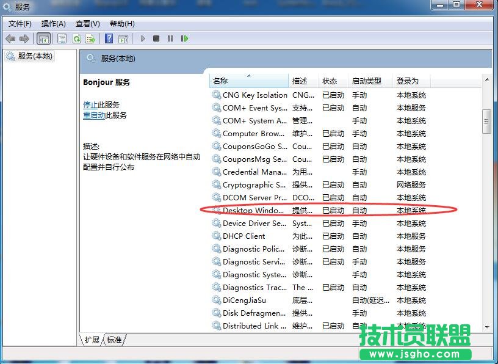498x364 pixels.
Task: Click the 重启动此服务 link
Action: (x=95, y=115)
